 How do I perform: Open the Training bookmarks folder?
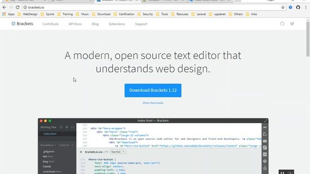[65, 14]
